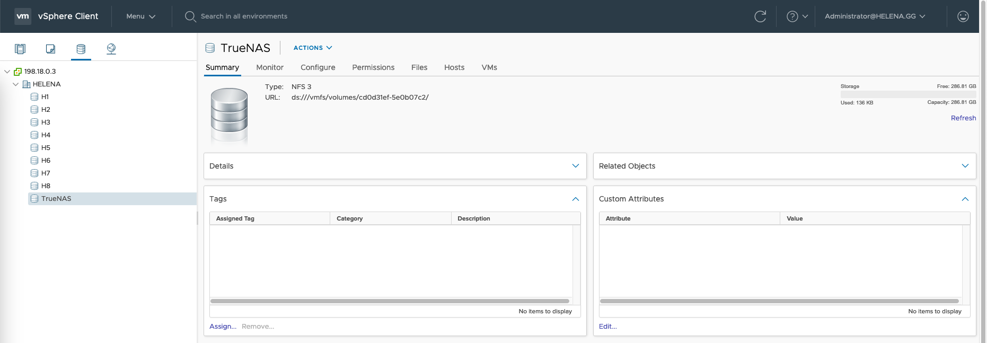Collapse the Tags panel
The height and width of the screenshot is (343, 987).
575,199
